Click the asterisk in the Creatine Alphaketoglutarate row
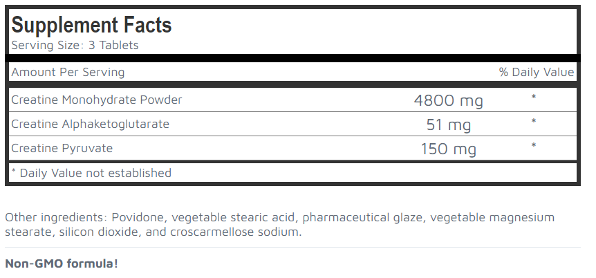 tap(534, 122)
